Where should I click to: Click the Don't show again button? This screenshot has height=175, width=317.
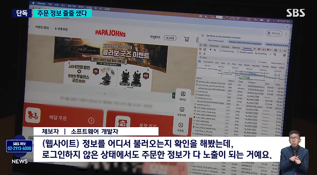(216, 41)
